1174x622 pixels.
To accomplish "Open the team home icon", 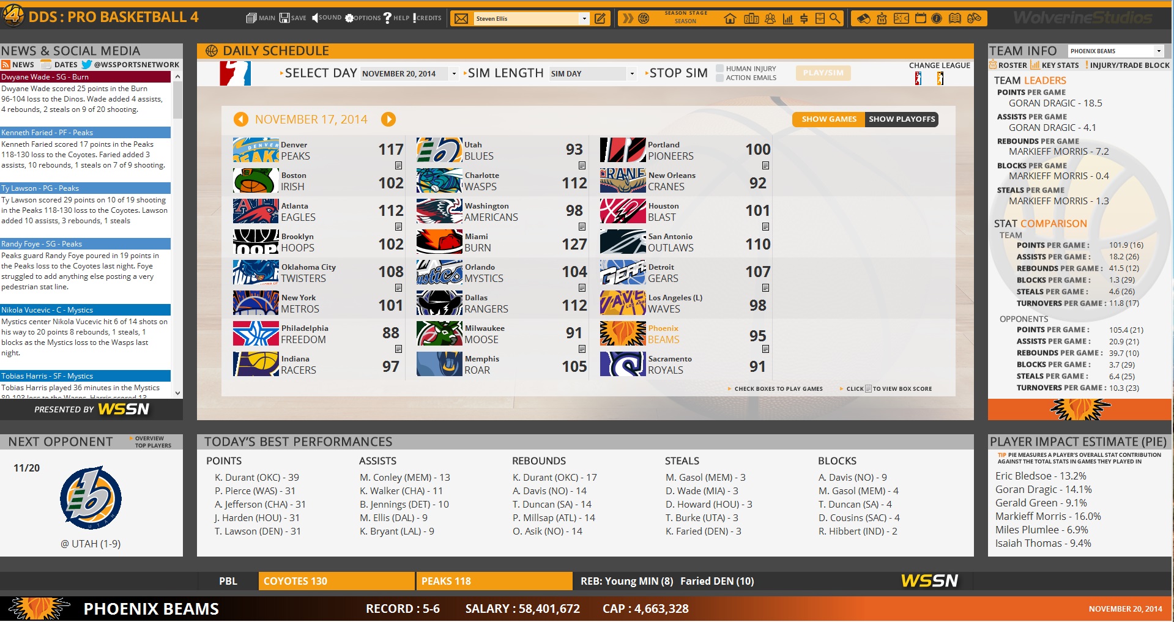I will pyautogui.click(x=730, y=19).
